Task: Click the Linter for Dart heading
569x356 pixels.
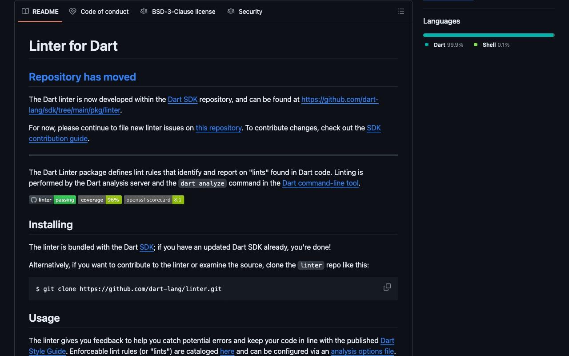Action: point(73,46)
